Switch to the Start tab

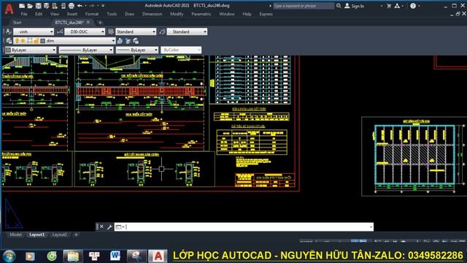tap(17, 23)
